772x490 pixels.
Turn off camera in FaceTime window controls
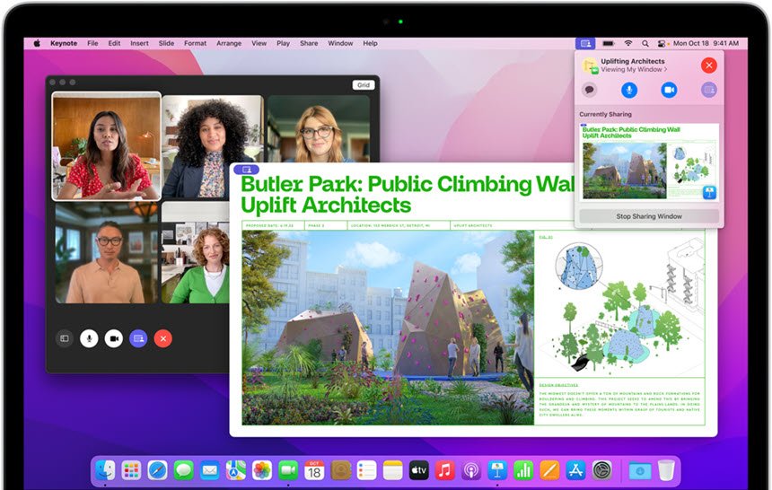(114, 338)
